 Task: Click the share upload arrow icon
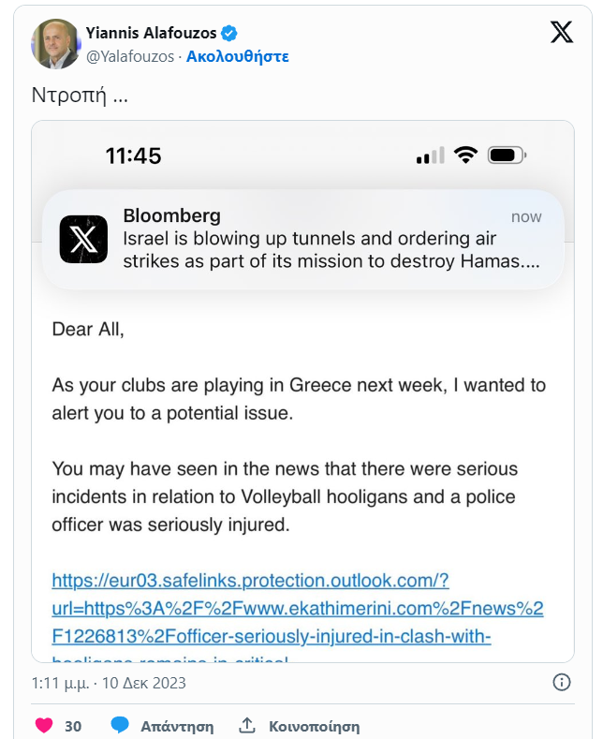pos(247,726)
